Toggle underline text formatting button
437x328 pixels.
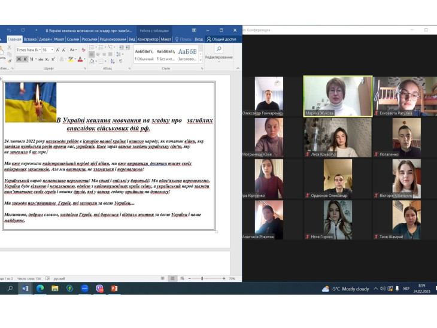click(32, 59)
